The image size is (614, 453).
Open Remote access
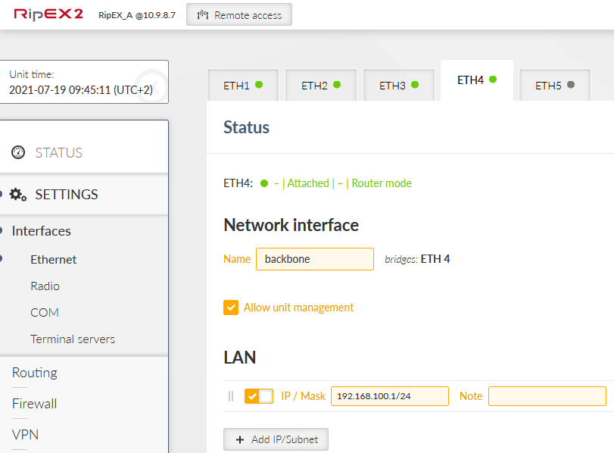(238, 15)
